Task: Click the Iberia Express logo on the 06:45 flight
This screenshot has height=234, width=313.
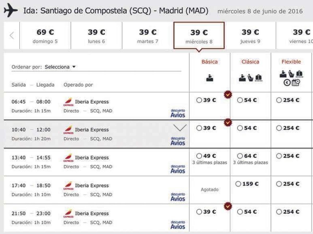Action: point(68,102)
